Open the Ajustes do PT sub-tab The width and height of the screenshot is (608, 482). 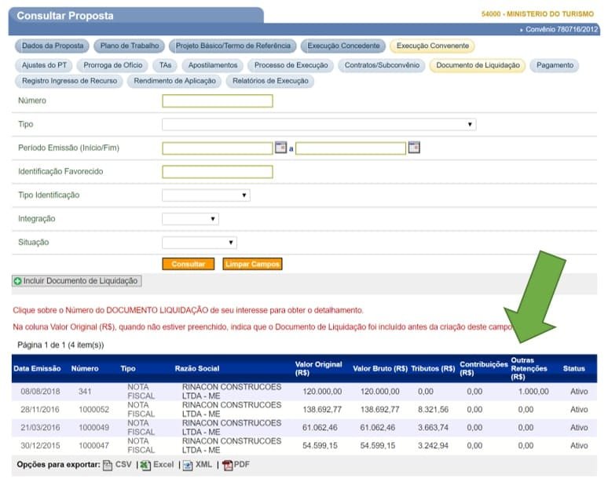point(44,65)
